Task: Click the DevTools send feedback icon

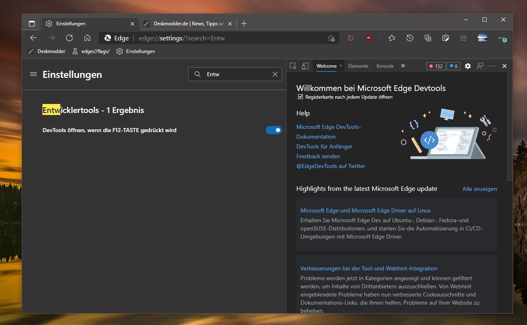Action: pyautogui.click(x=480, y=66)
